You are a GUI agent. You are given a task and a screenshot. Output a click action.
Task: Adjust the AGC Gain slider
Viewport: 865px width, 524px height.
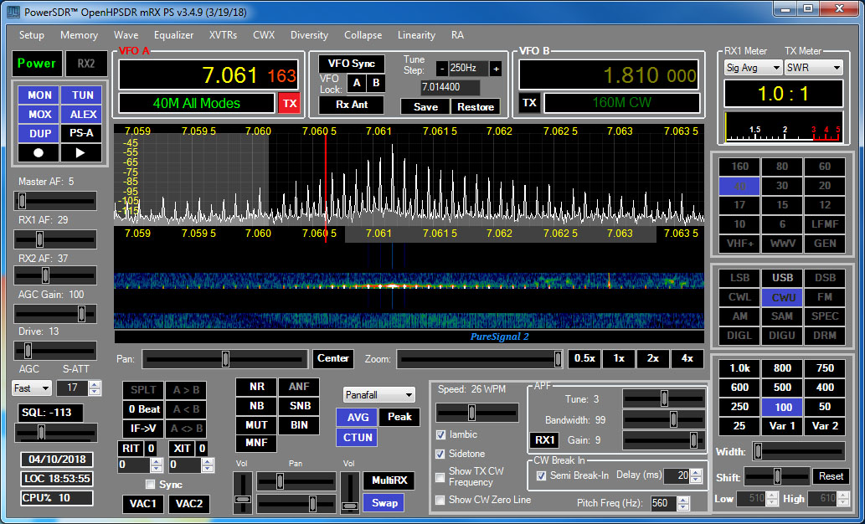click(x=55, y=314)
